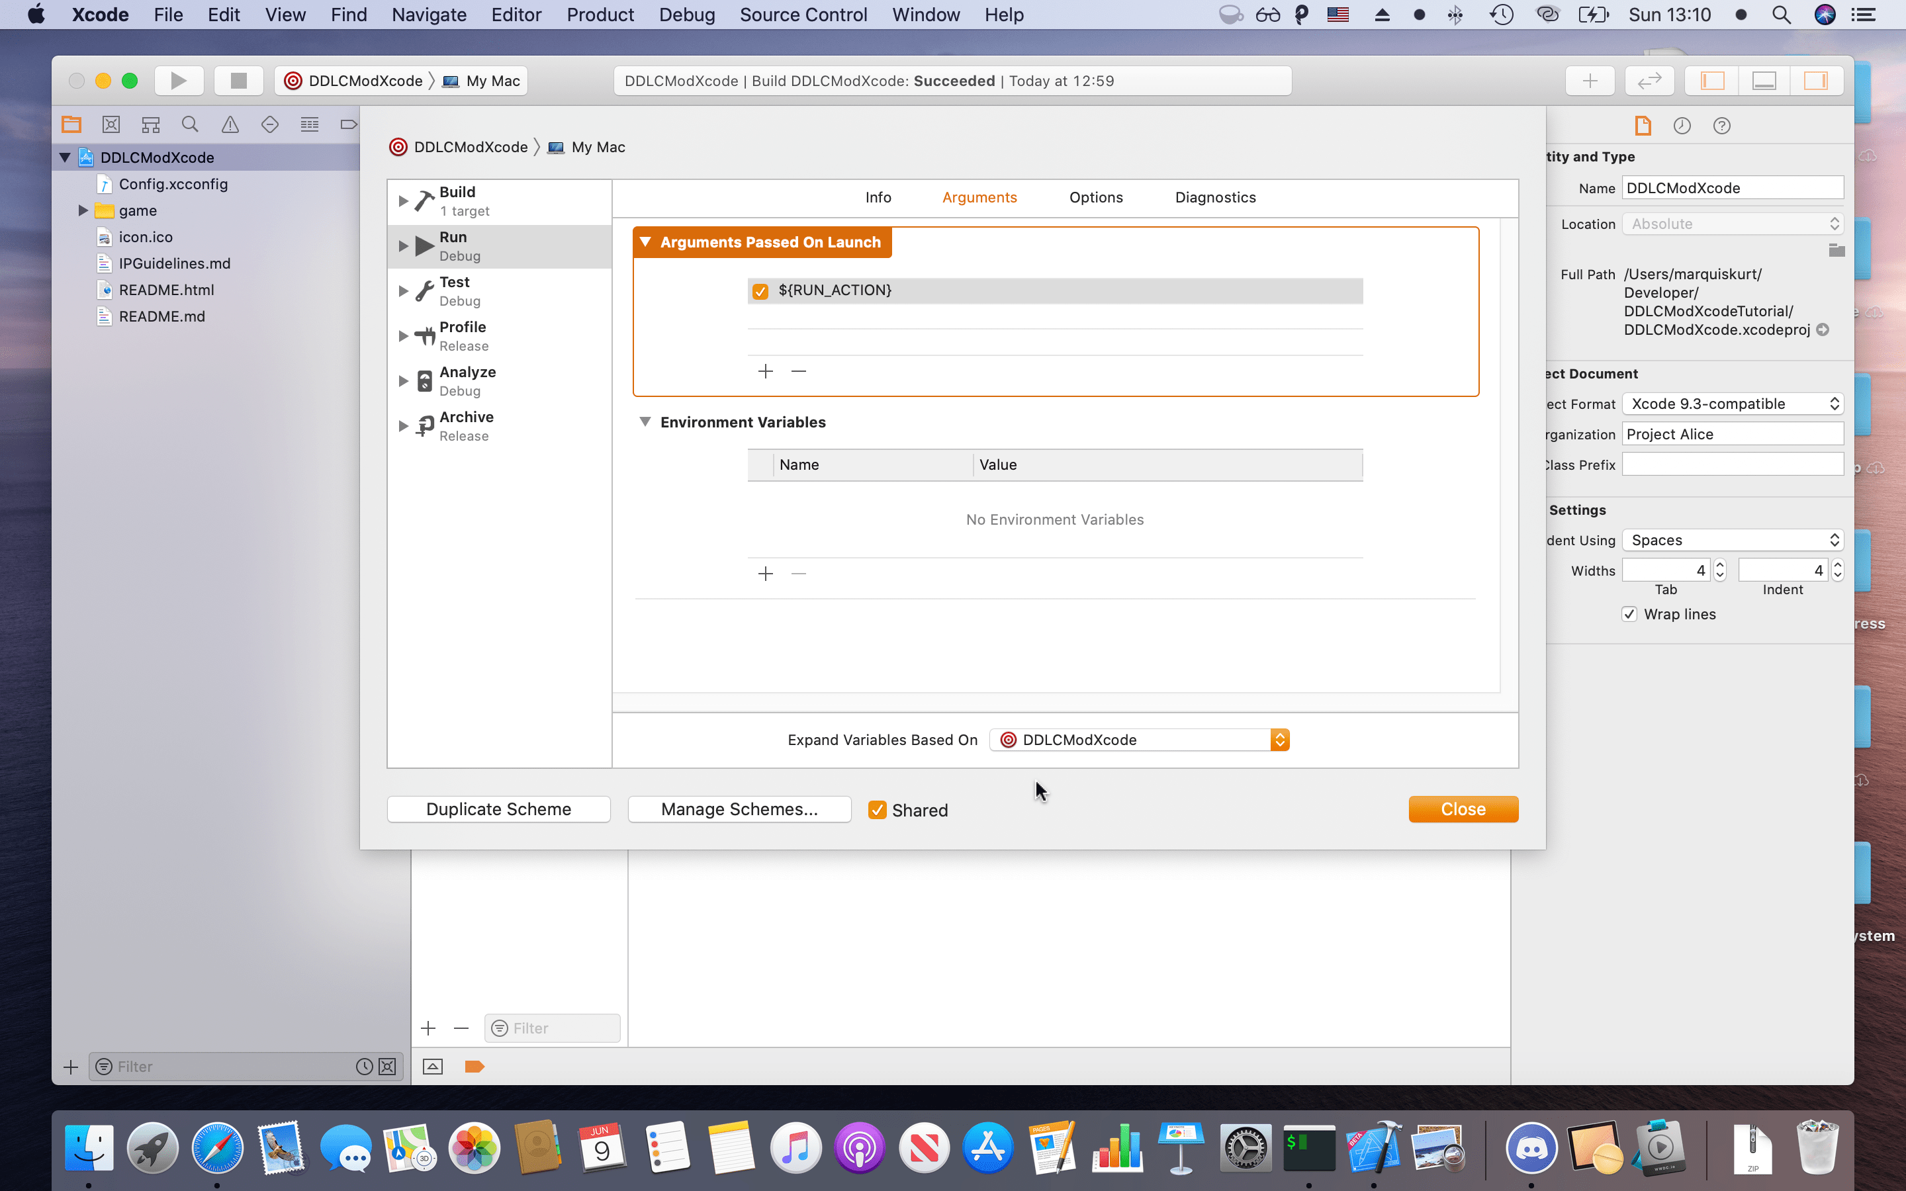Open the Indent Using Spaces dropdown
1906x1191 pixels.
tap(1733, 539)
